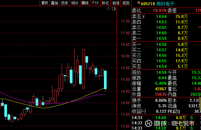Select the 卖四 price 14.63
Image resolution: width=201 pixels, height=130 pixels.
point(161,22)
